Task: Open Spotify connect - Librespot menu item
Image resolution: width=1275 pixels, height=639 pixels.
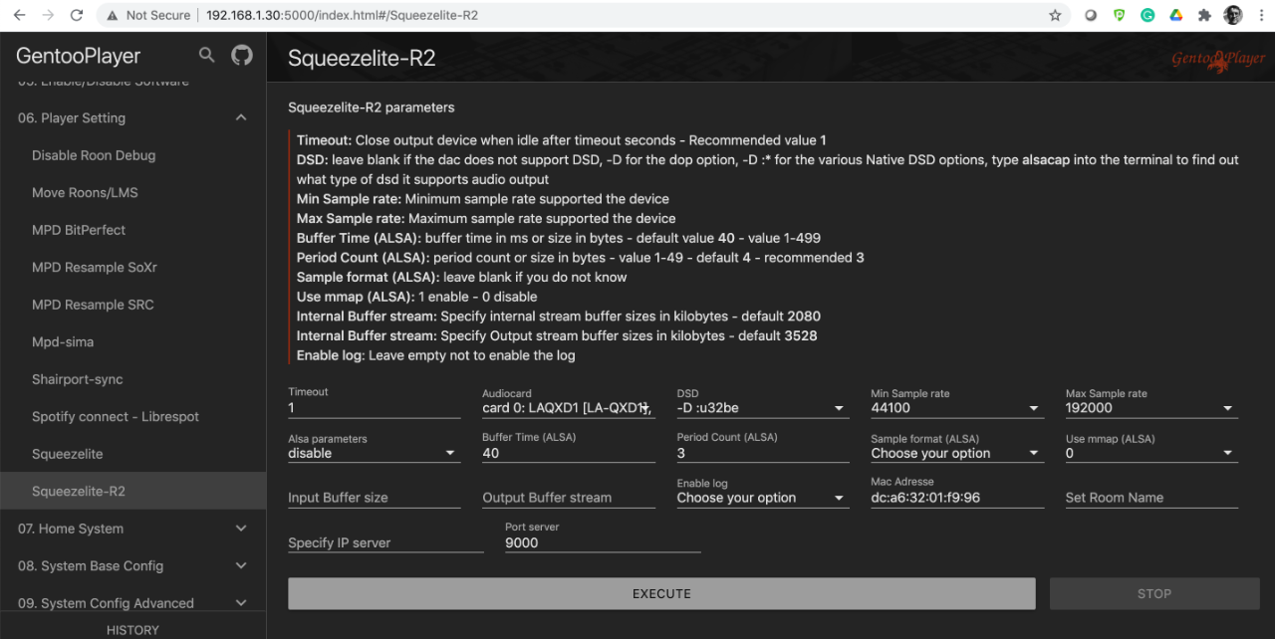Action: click(x=132, y=416)
